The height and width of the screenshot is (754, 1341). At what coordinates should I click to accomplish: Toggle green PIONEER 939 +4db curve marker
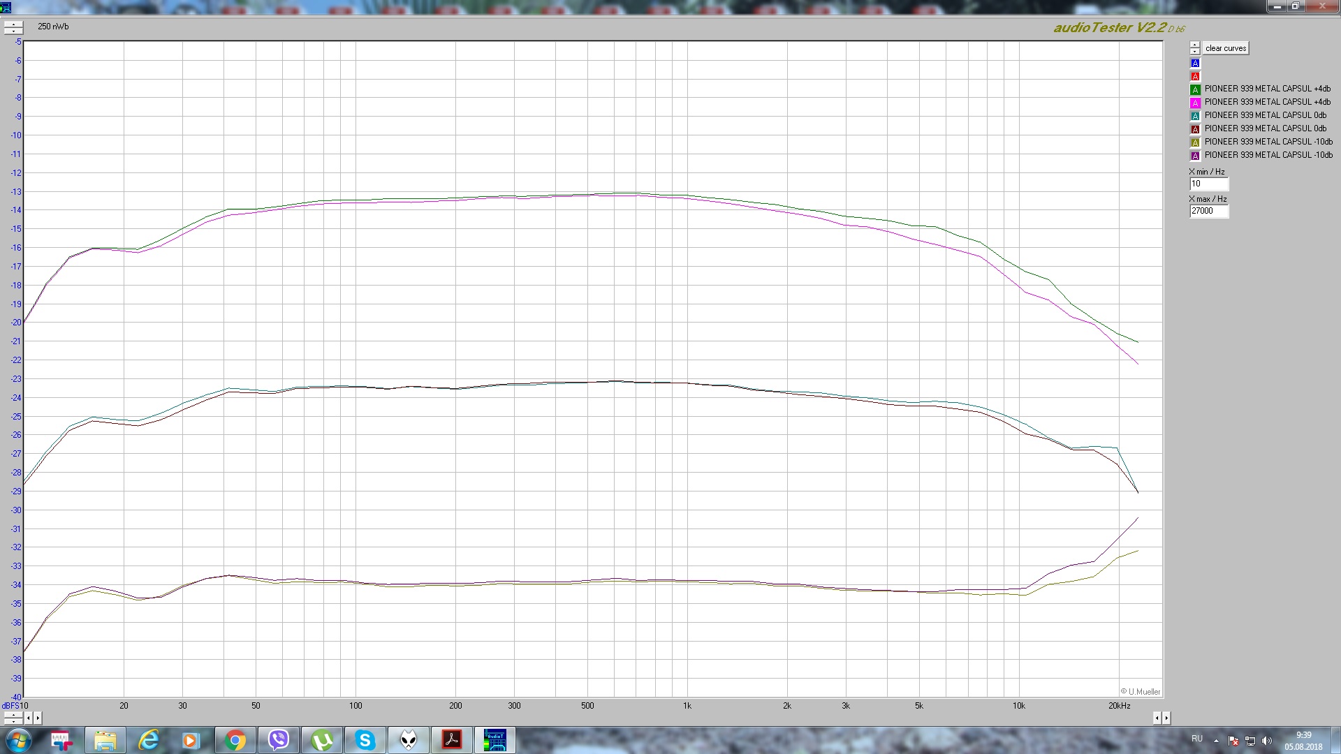pyautogui.click(x=1195, y=89)
